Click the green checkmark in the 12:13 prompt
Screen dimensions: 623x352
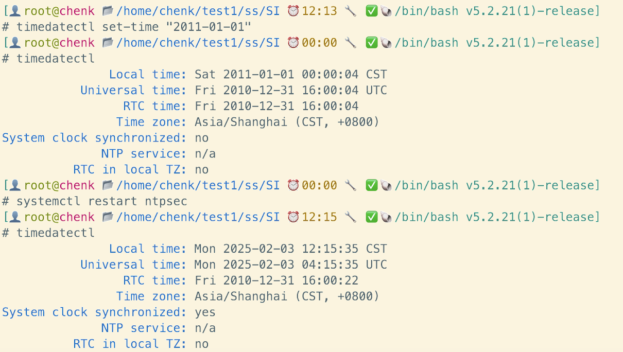pos(371,11)
